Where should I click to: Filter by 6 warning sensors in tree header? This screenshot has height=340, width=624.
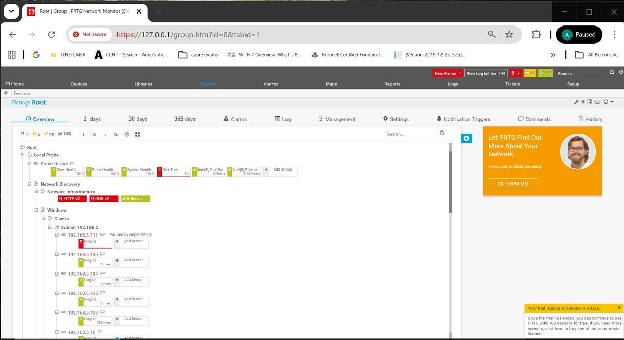pyautogui.click(x=36, y=134)
